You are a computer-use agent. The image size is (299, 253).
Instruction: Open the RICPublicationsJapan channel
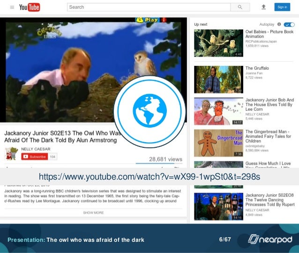[x=261, y=42]
